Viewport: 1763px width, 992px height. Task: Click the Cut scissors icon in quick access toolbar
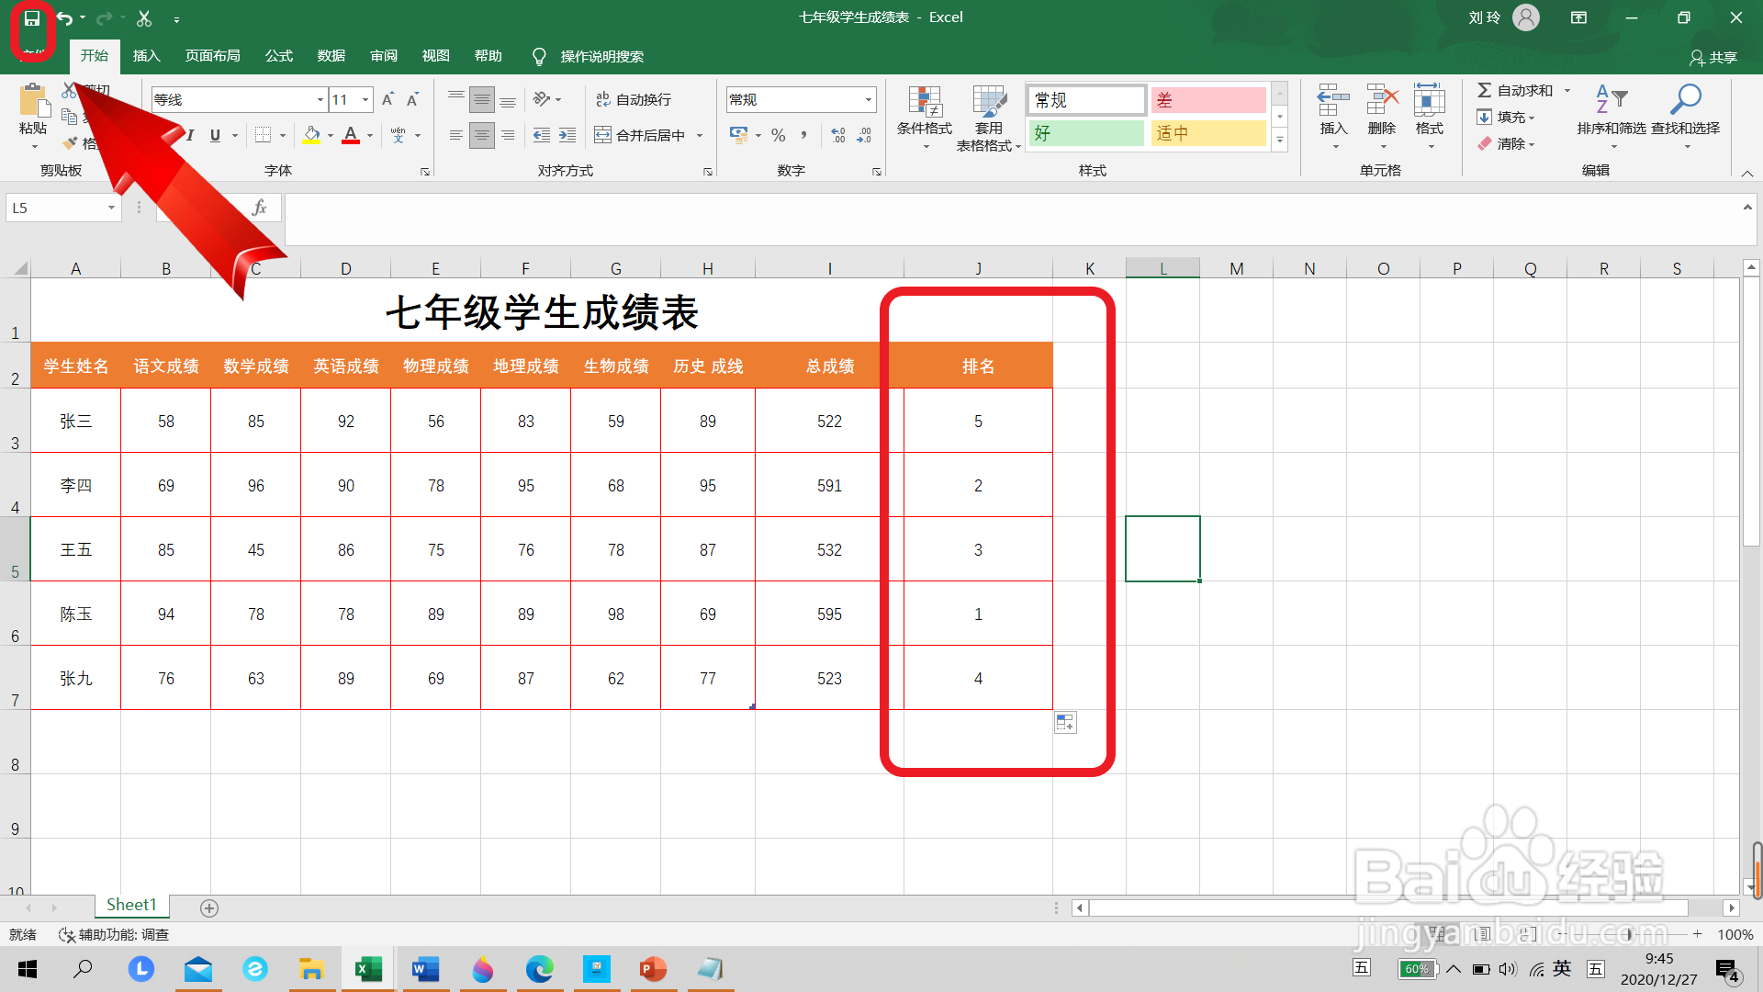click(x=144, y=18)
